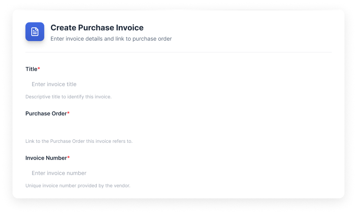Click the red asterisk beside Invoice Number
357x214 pixels.
[69, 158]
